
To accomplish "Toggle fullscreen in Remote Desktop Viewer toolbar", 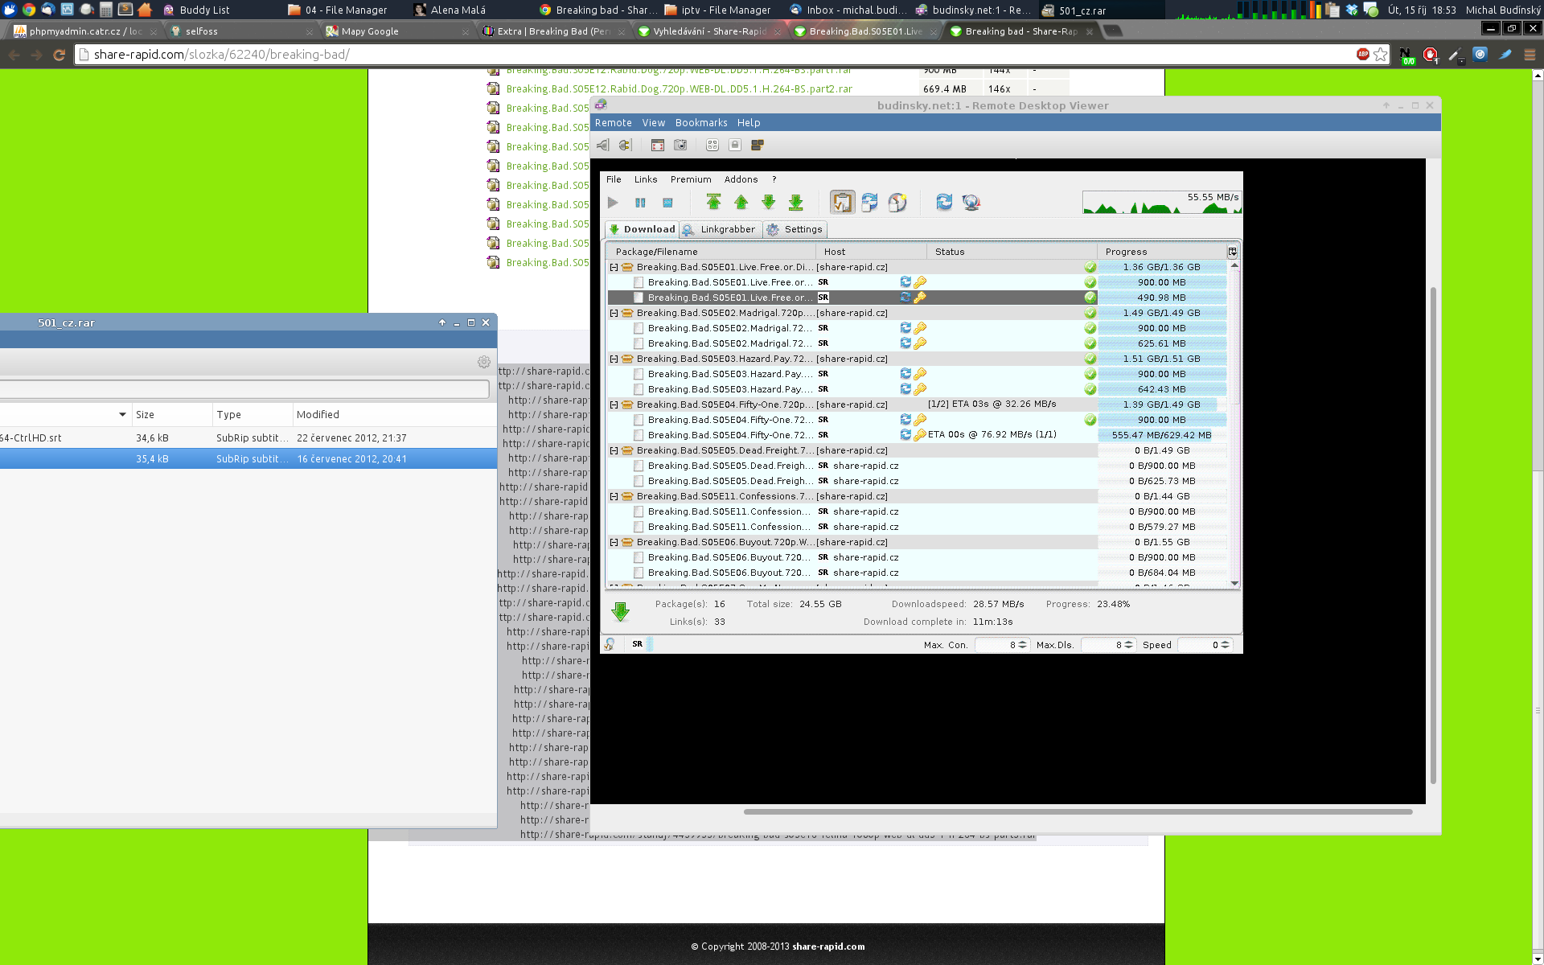I will coord(657,146).
